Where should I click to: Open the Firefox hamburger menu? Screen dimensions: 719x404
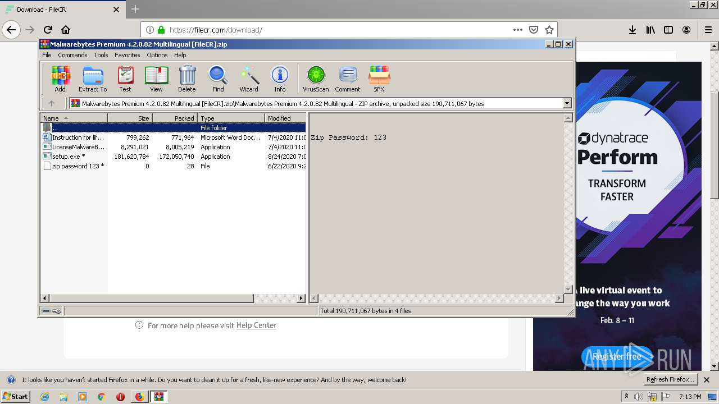708,30
